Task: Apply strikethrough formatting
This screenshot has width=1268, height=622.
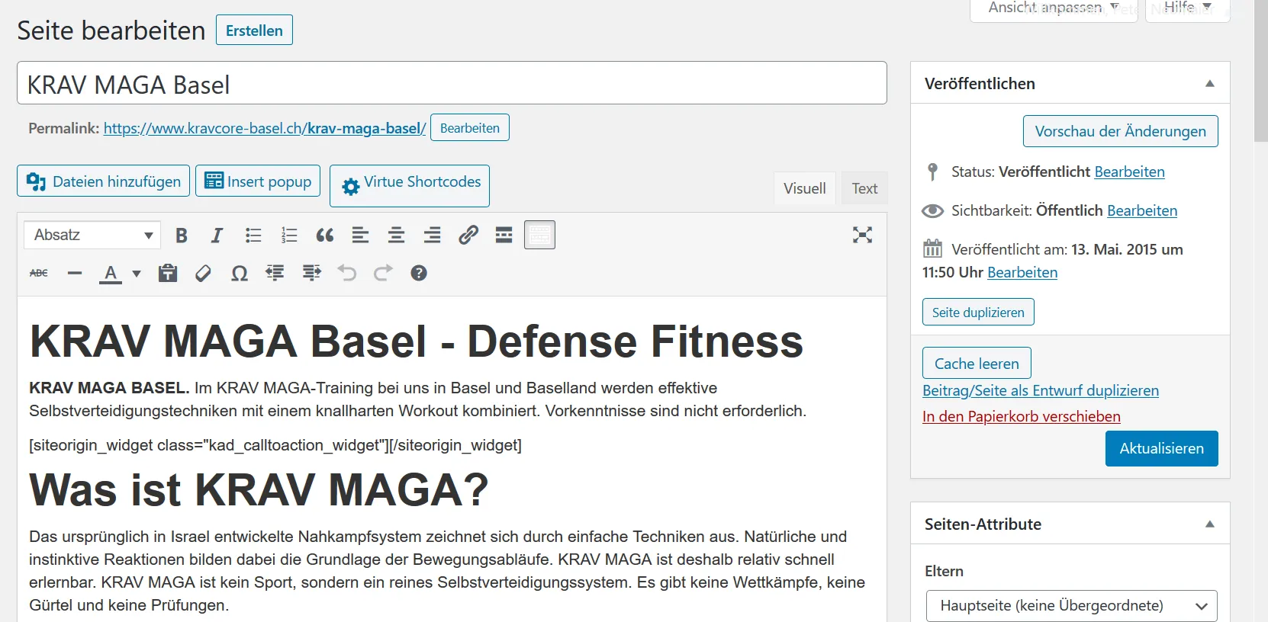Action: [39, 273]
